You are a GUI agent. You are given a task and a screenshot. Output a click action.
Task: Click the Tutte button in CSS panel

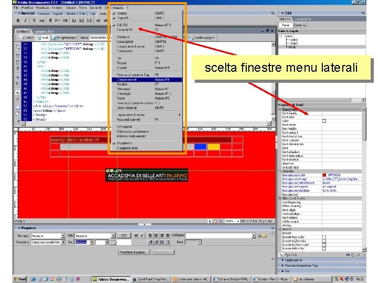pyautogui.click(x=286, y=25)
